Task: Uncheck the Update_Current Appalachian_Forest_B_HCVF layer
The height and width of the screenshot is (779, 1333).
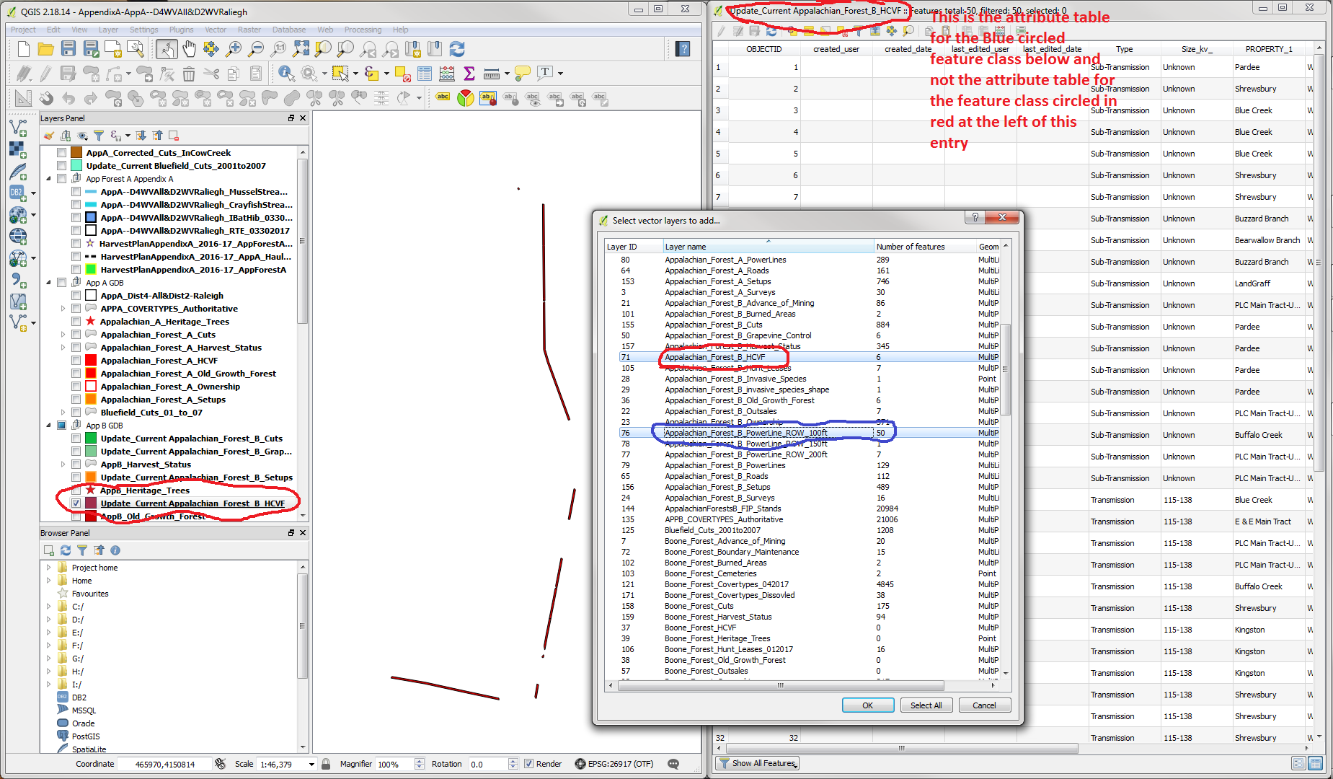Action: tap(76, 503)
